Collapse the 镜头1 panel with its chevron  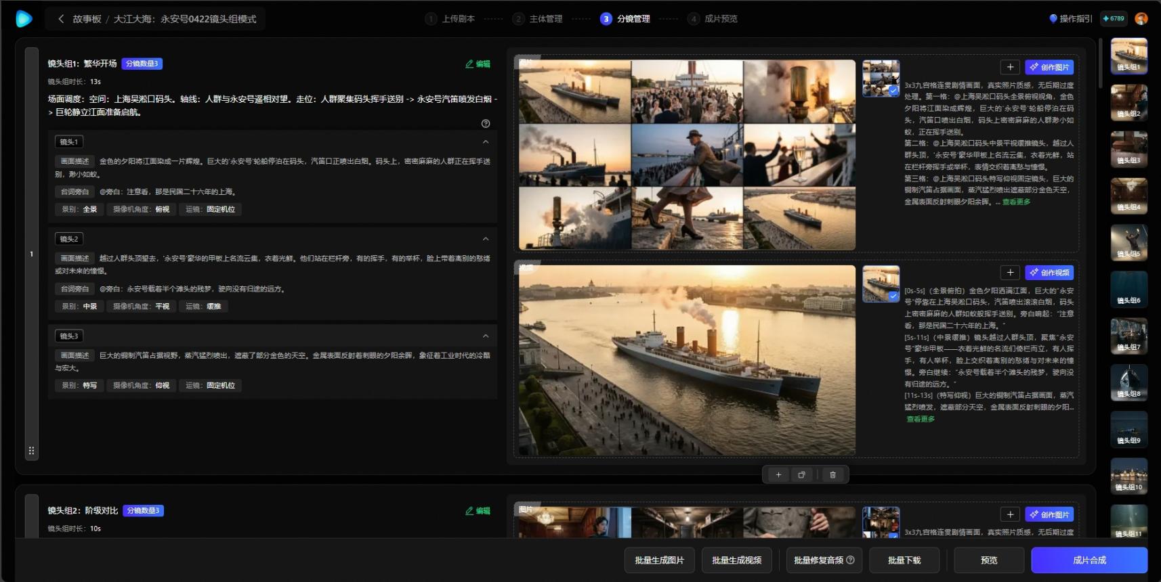[486, 141]
